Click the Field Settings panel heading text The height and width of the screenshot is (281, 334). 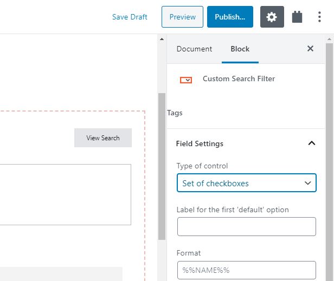pyautogui.click(x=200, y=143)
